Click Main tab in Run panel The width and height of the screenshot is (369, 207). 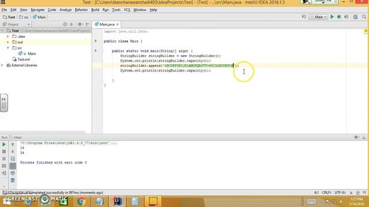point(16,137)
